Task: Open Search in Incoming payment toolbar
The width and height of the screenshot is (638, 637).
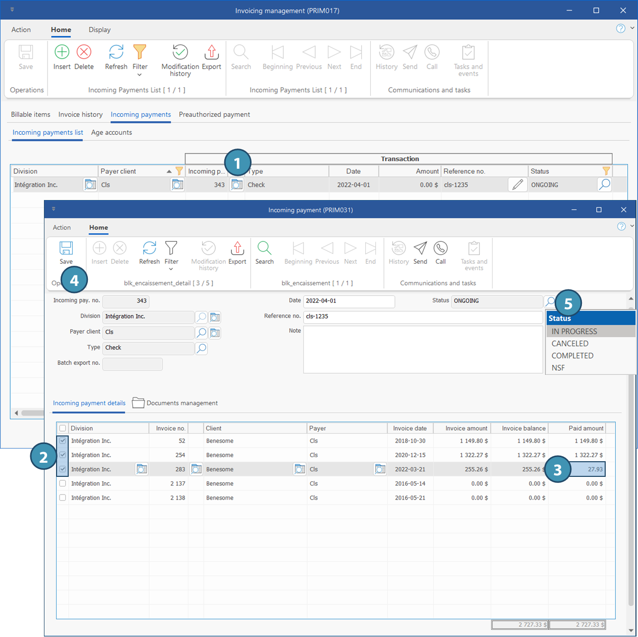Action: tap(264, 248)
